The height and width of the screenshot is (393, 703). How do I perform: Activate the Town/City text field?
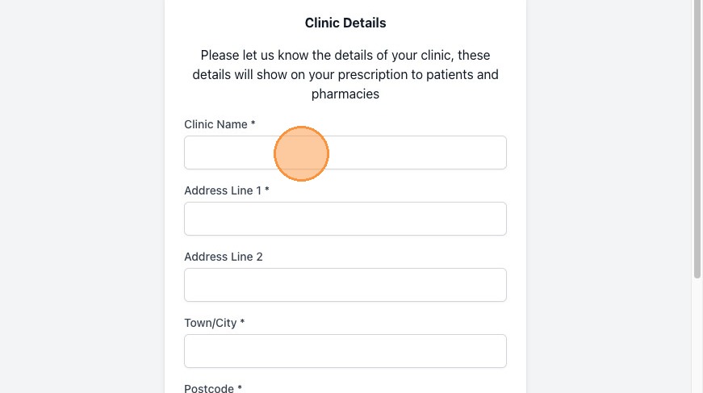pos(345,351)
